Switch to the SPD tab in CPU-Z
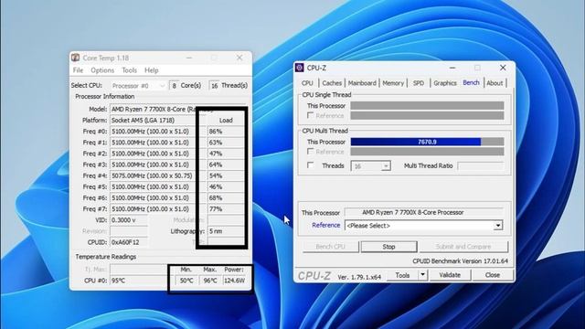Screen dimensions: 585x329 tap(419, 83)
